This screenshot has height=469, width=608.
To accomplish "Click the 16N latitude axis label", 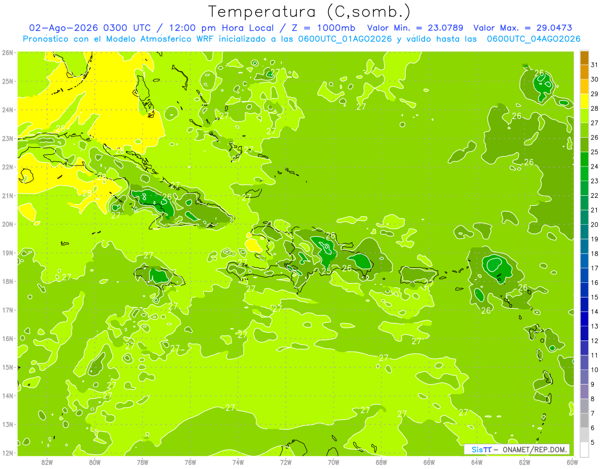I will click(x=8, y=338).
